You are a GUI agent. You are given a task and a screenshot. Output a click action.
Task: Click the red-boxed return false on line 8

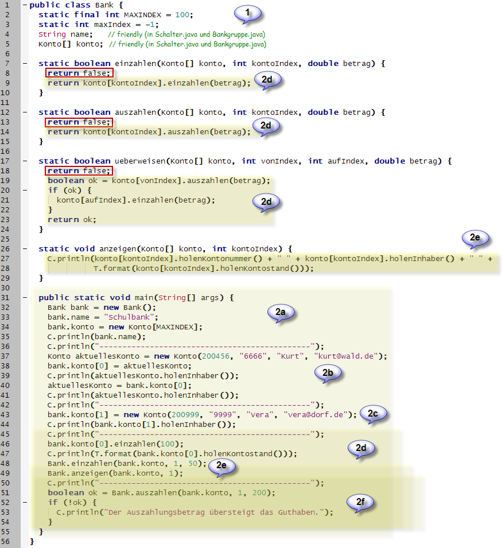(x=80, y=73)
